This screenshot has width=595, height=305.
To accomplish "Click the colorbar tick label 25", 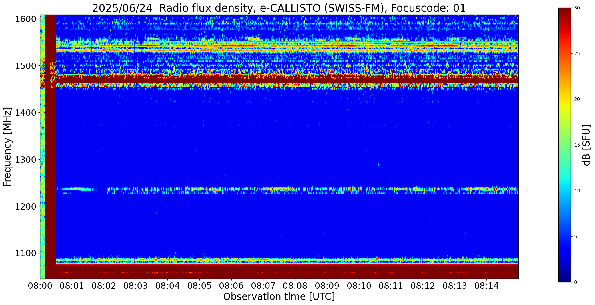I will click(x=577, y=54).
